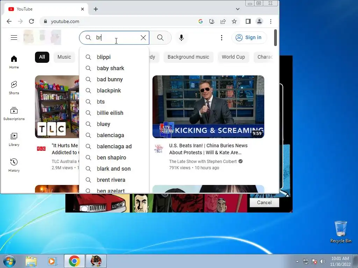The height and width of the screenshot is (268, 358).
Task: Choose the 'blark and son' suggestion
Action: [x=114, y=169]
